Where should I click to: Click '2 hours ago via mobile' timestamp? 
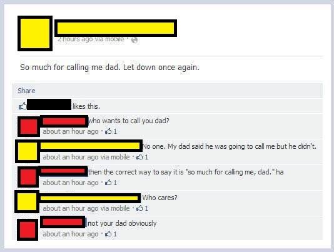coord(91,39)
